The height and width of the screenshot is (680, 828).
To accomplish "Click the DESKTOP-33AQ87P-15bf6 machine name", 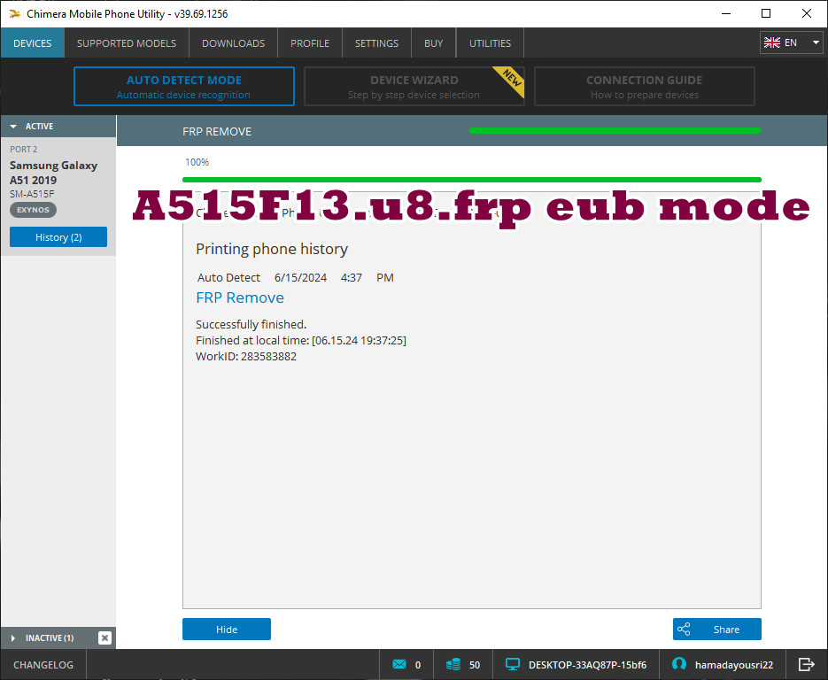I will click(x=587, y=665).
